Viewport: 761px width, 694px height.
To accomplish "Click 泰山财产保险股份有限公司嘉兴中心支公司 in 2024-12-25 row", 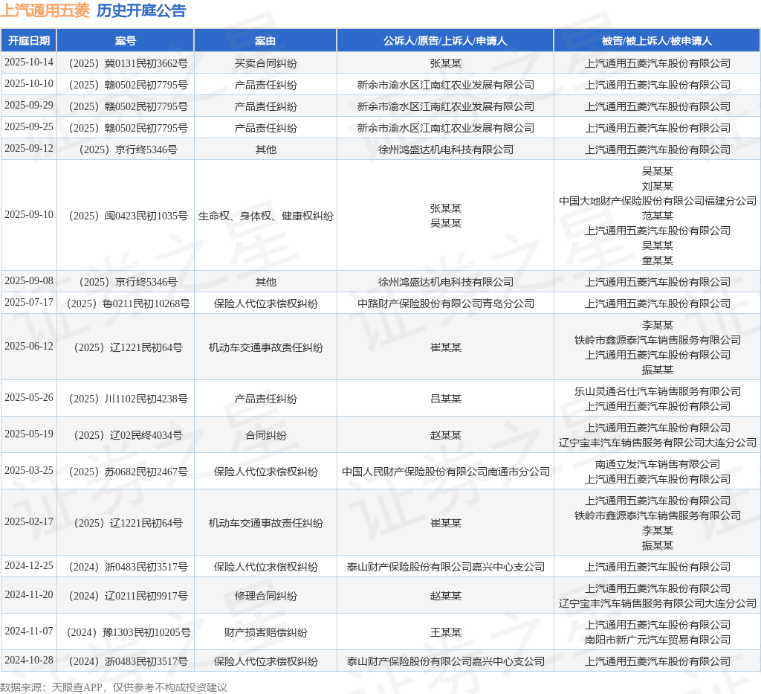I will pyautogui.click(x=446, y=567).
